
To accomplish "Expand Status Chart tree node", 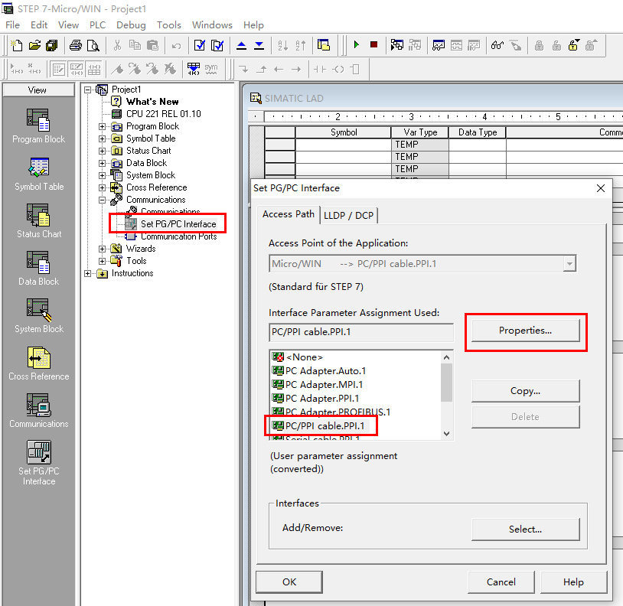I will coord(102,151).
